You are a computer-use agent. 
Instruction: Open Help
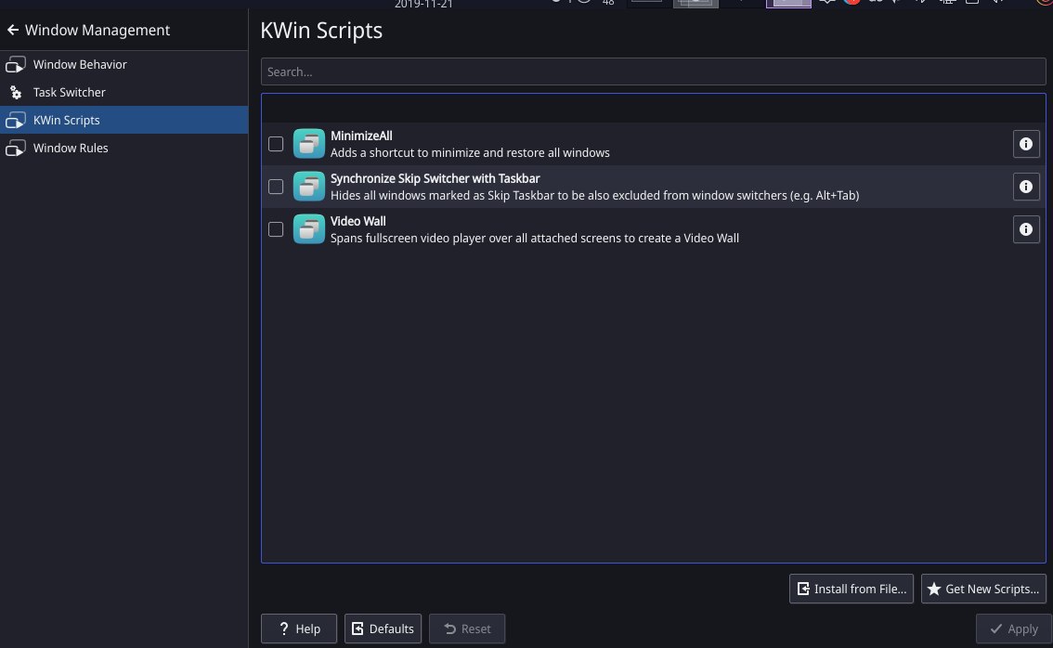click(299, 629)
